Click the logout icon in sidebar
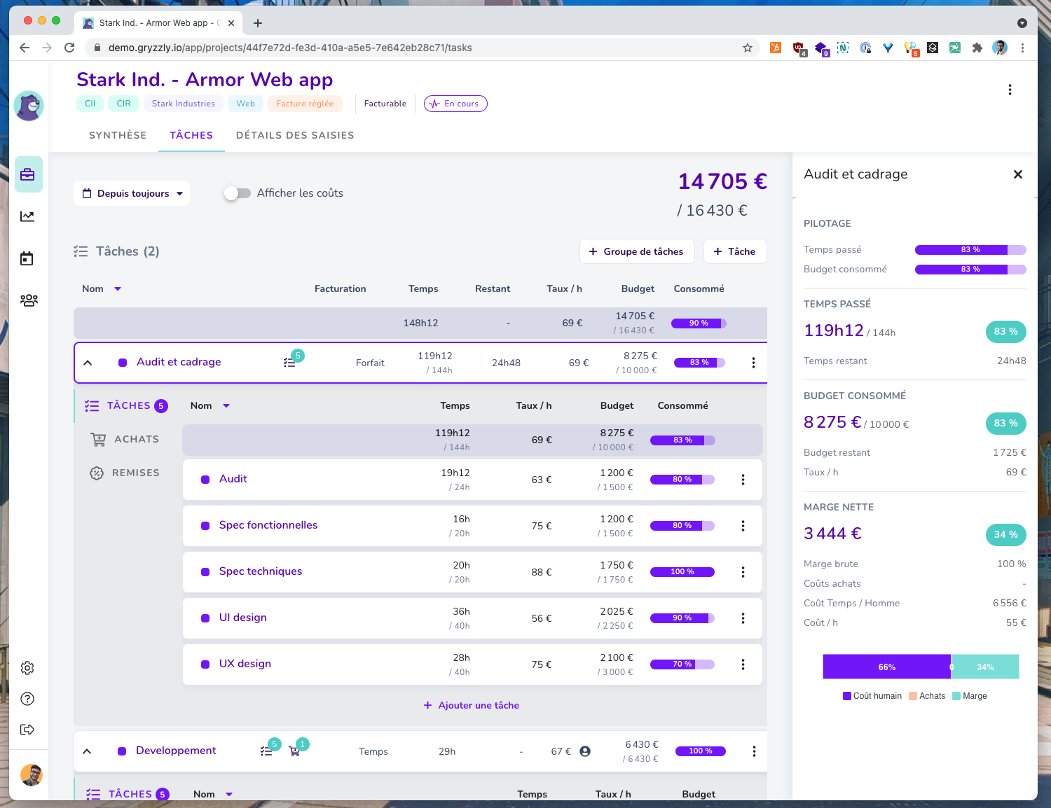 coord(27,730)
